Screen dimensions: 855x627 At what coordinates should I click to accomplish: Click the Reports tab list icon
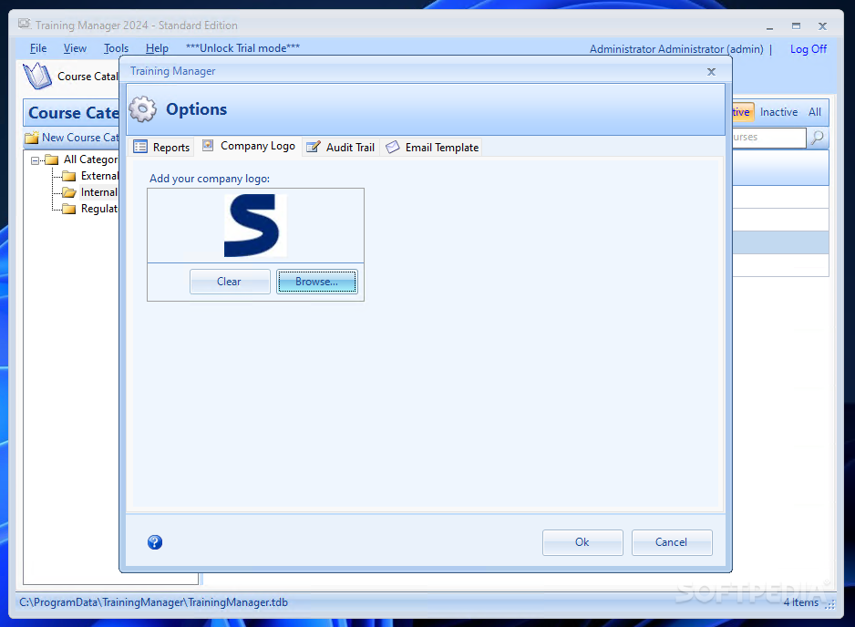coord(140,147)
